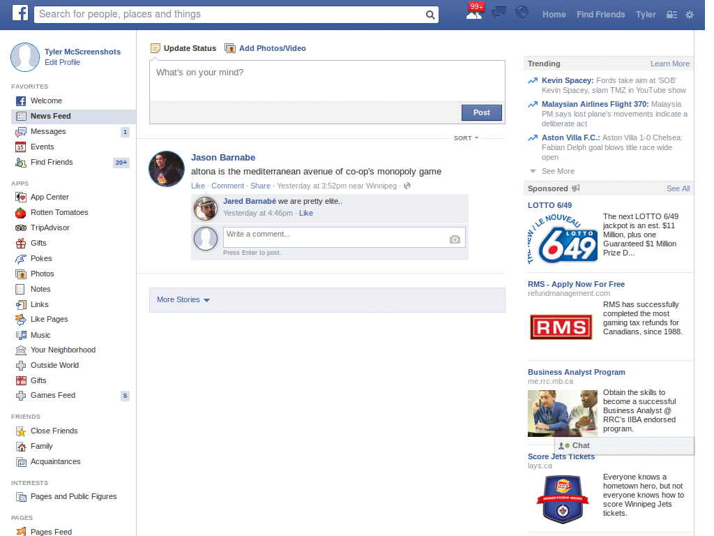Toggle Like on Jared Barnabé's comment
The height and width of the screenshot is (536, 714).
pyautogui.click(x=306, y=213)
